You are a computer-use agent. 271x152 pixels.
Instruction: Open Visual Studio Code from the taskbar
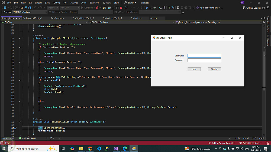pos(99,148)
